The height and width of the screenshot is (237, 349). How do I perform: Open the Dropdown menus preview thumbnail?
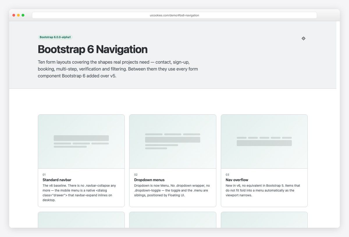click(x=173, y=142)
